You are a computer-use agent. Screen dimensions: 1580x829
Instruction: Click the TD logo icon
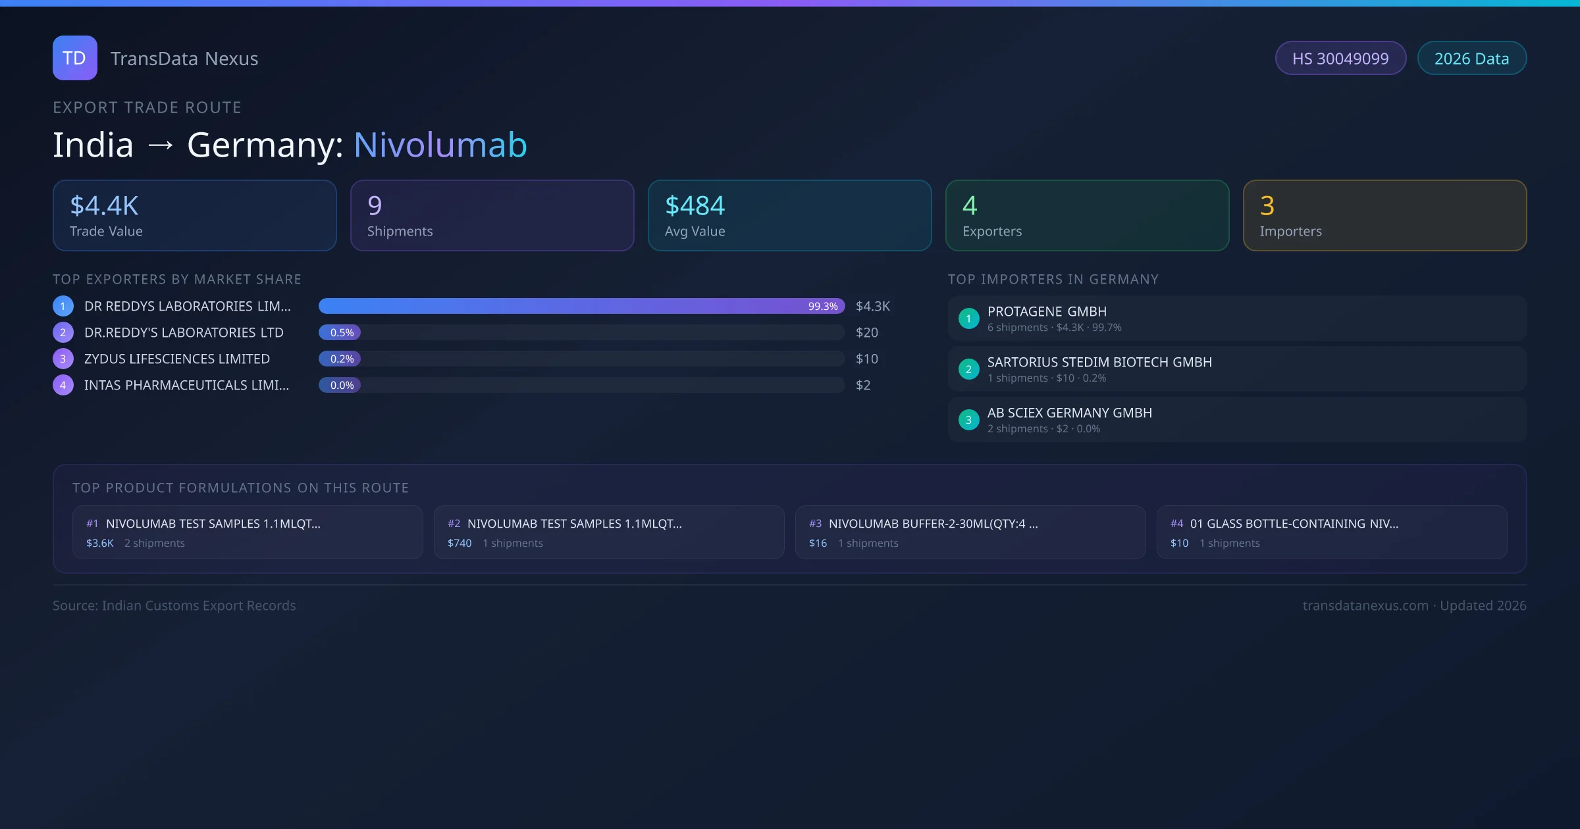(x=74, y=58)
